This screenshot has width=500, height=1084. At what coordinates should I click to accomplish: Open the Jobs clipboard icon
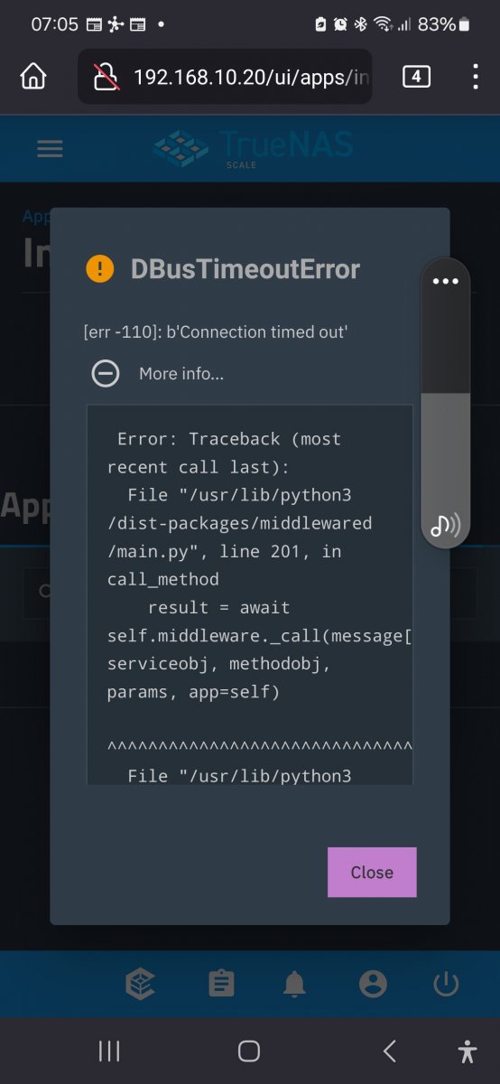[x=221, y=984]
